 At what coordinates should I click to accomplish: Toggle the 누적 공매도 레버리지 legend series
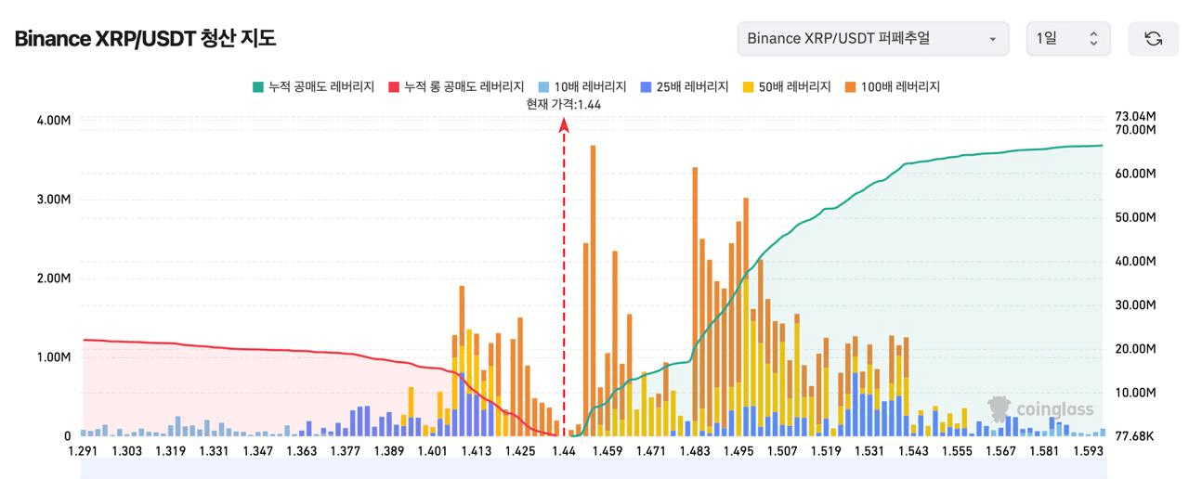[313, 86]
